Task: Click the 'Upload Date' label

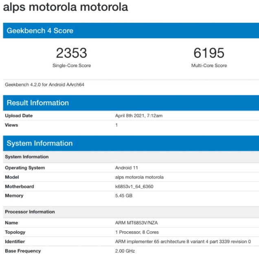Action: [19, 116]
